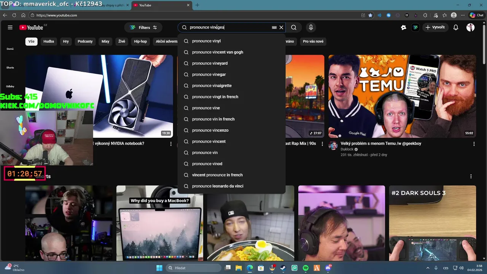Select the Hry chip
Screen dimensions: 487x274
(x=66, y=41)
